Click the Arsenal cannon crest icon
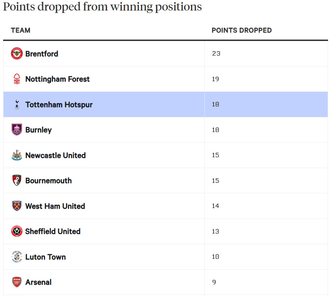Screen dimensions: 334x297 (x=17, y=282)
